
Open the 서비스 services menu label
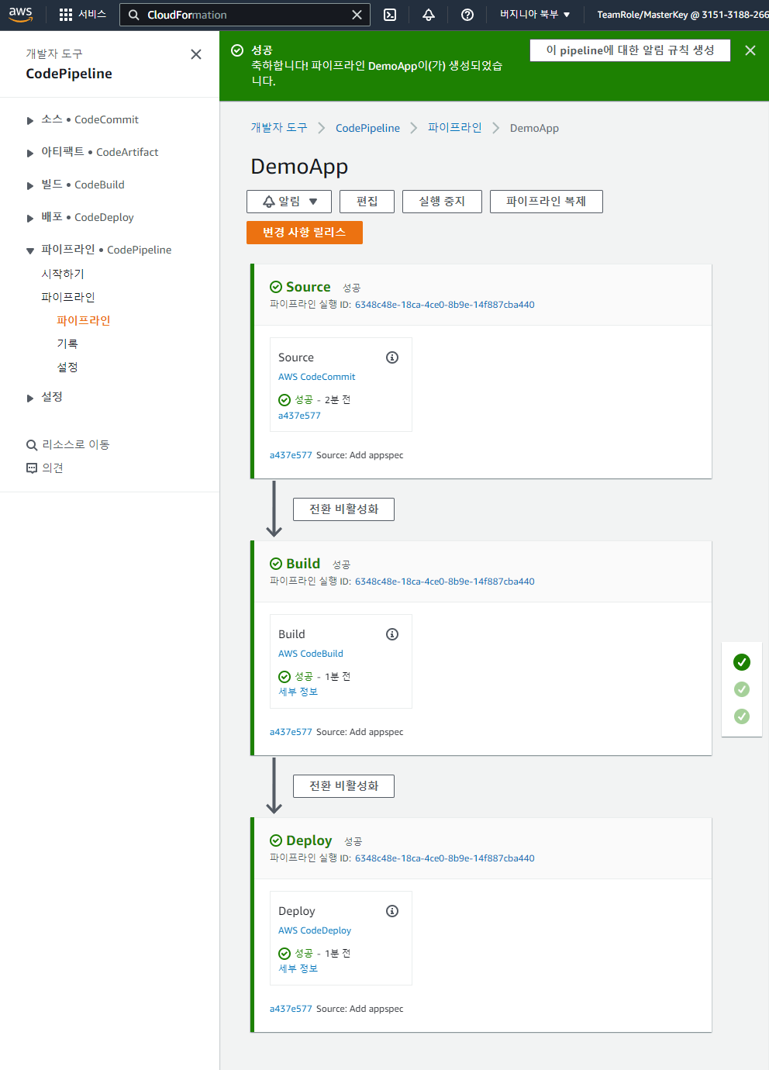click(92, 15)
